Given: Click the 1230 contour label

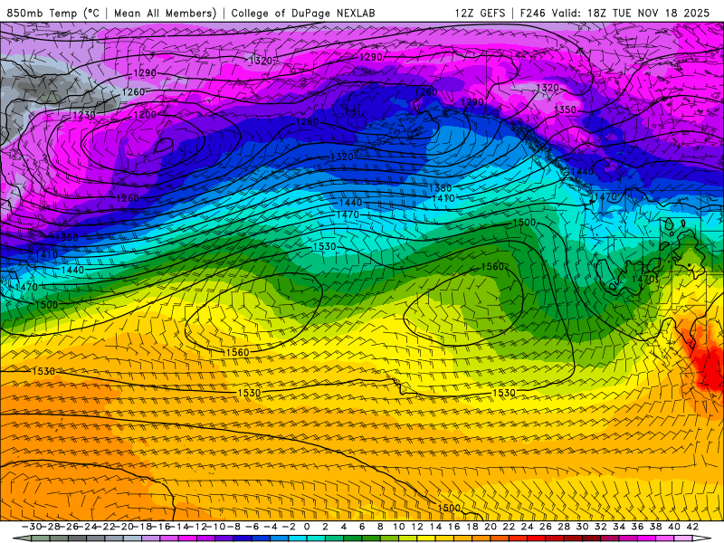Looking at the screenshot, I should pos(84,115).
